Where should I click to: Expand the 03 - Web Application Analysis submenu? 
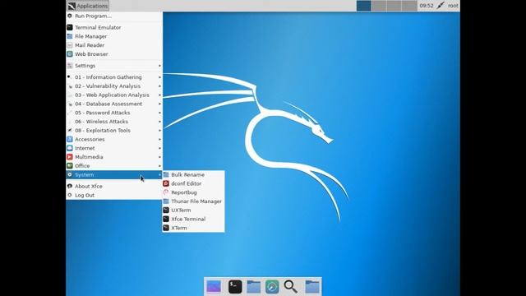[159, 95]
